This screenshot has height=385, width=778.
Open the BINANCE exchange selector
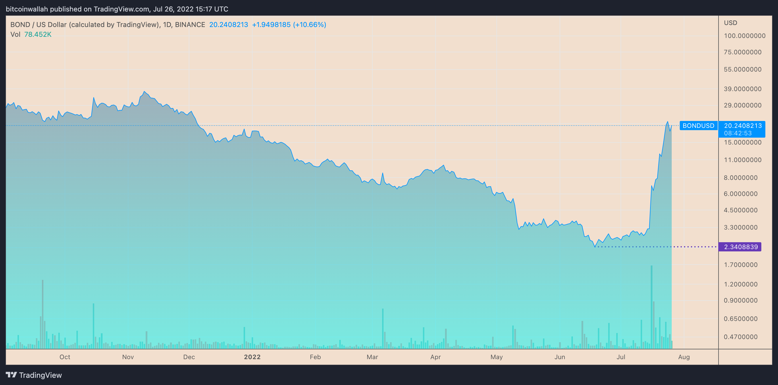coord(190,24)
